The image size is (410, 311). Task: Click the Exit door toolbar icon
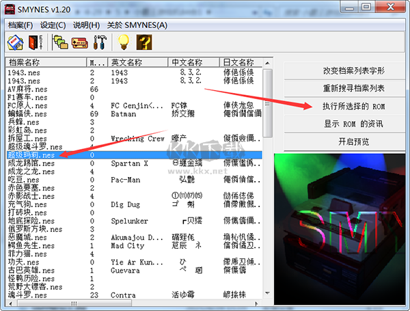(x=35, y=42)
